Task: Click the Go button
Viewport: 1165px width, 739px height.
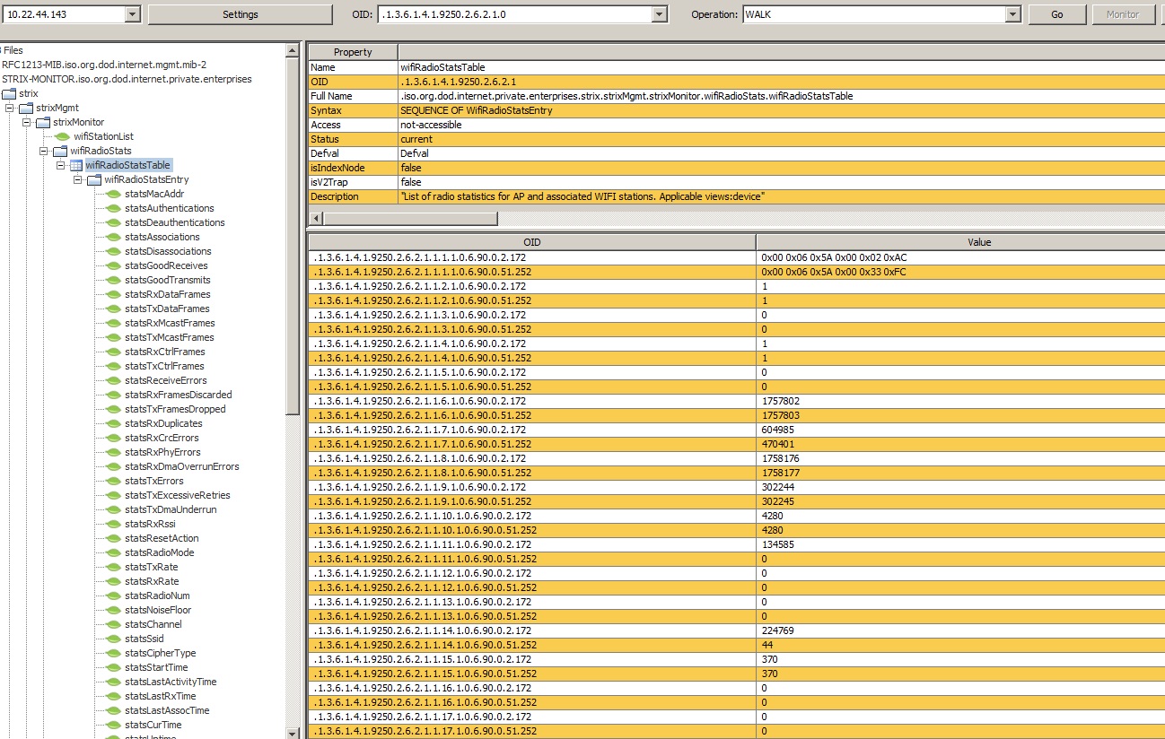Action: [x=1056, y=14]
